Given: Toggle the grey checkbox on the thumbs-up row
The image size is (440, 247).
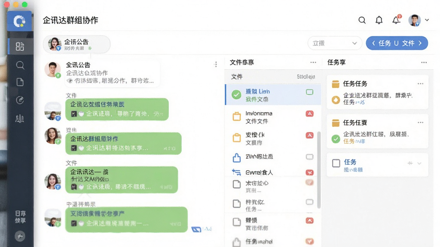Looking at the screenshot, I should tap(309, 157).
